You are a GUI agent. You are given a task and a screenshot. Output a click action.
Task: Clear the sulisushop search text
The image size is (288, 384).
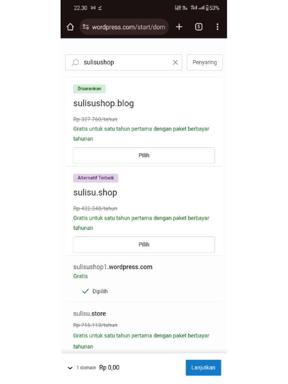175,63
